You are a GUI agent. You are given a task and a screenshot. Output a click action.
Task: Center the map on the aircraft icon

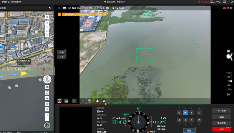click(47, 98)
